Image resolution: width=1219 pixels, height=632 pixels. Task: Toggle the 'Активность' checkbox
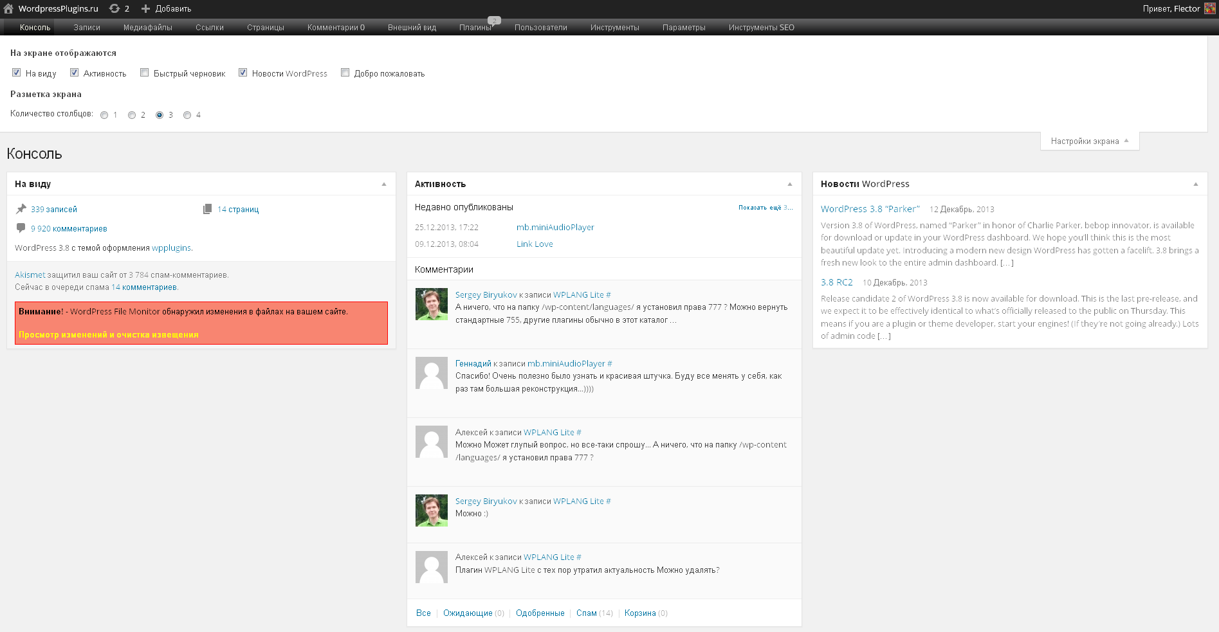[75, 73]
